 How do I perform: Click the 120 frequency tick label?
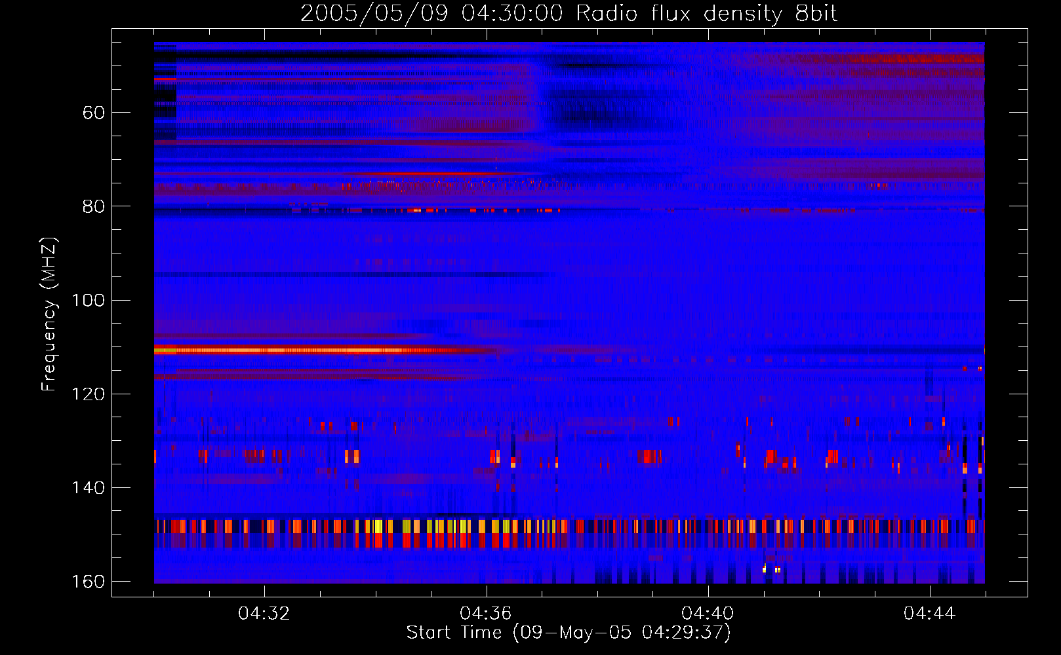tap(88, 394)
